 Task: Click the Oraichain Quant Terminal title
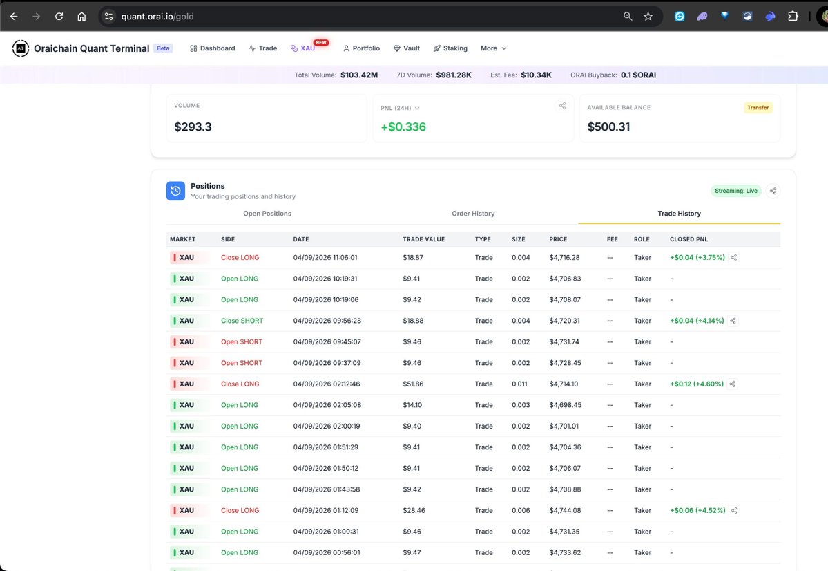click(91, 48)
